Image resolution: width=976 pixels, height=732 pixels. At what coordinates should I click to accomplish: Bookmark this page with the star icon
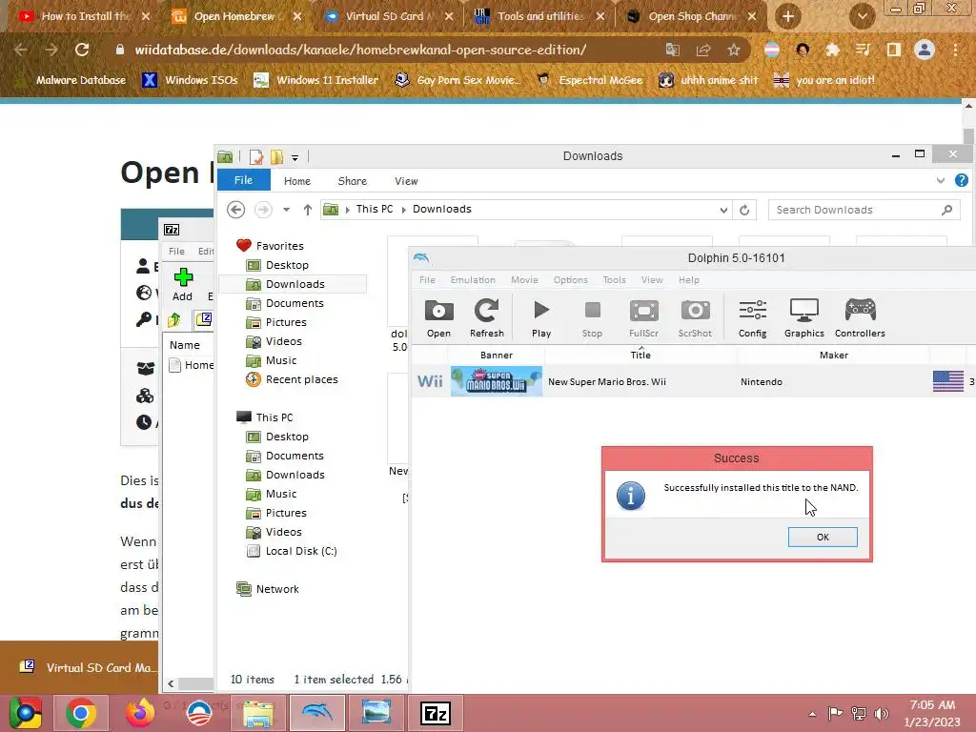pos(734,50)
